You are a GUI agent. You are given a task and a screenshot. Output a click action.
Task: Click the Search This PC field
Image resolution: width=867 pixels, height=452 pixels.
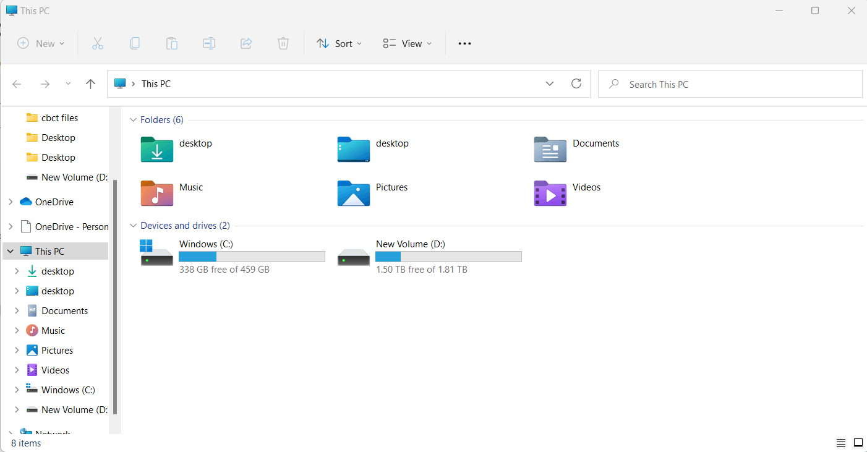click(730, 84)
